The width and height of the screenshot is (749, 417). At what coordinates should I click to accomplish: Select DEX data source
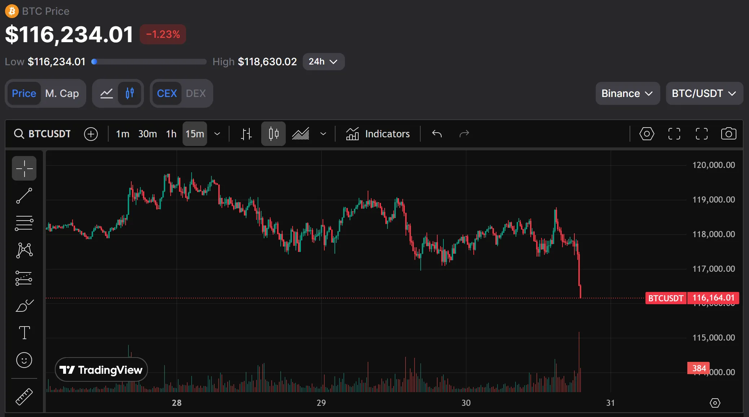pyautogui.click(x=196, y=93)
